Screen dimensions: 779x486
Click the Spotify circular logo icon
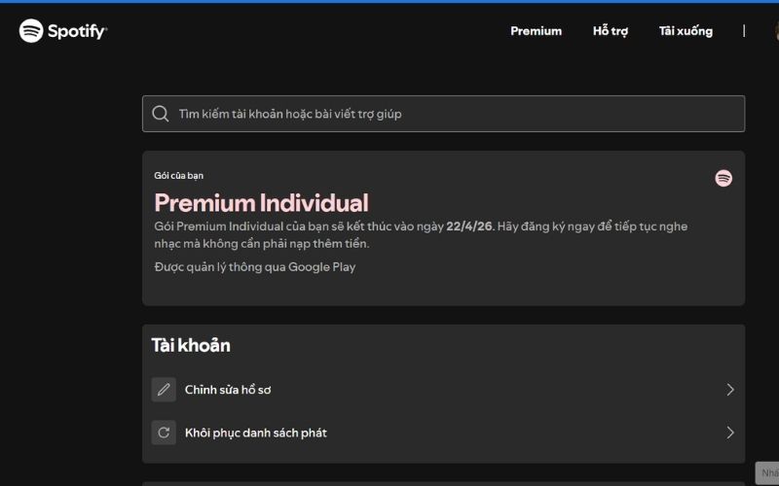coord(31,31)
